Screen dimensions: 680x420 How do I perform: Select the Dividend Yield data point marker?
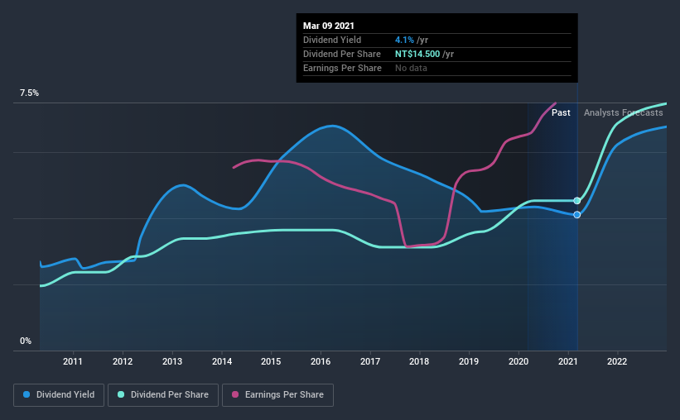point(576,215)
